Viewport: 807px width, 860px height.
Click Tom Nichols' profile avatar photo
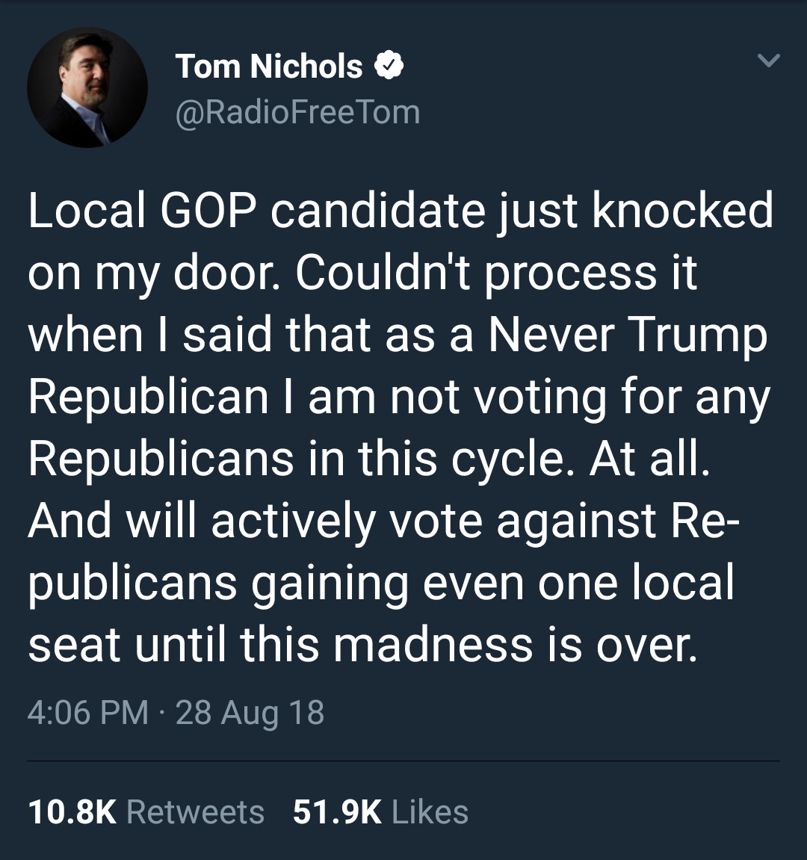[x=87, y=87]
